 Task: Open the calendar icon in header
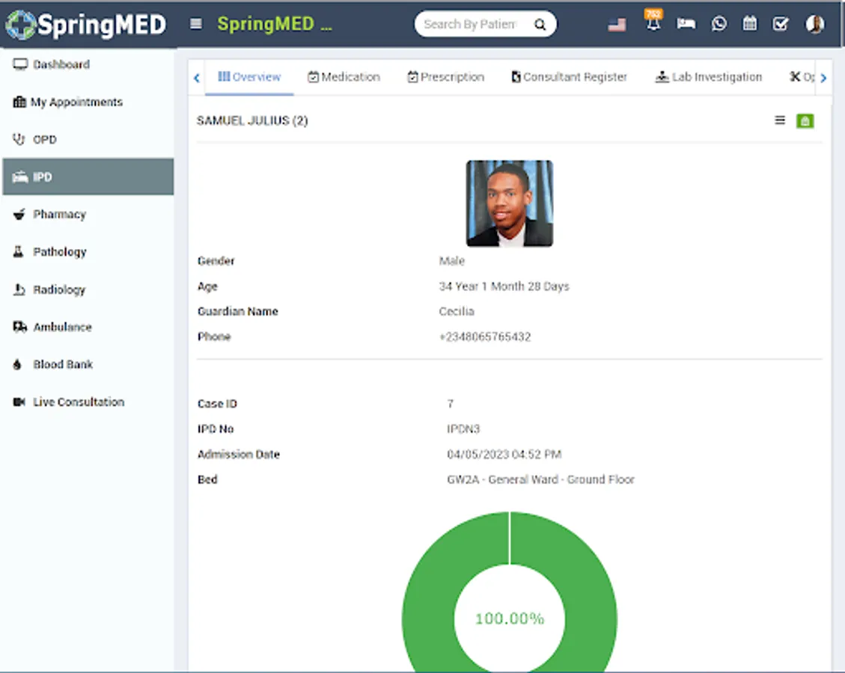[x=750, y=24]
